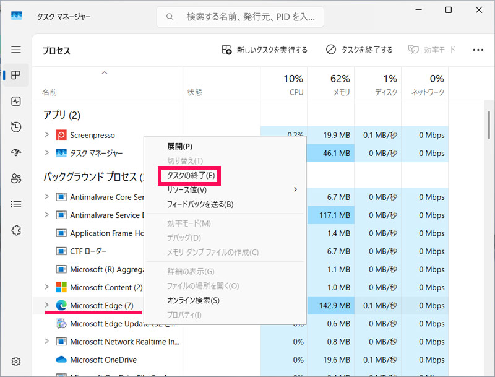
Task: Expand the Microsoft Edge (7) row
Action: pos(47,305)
